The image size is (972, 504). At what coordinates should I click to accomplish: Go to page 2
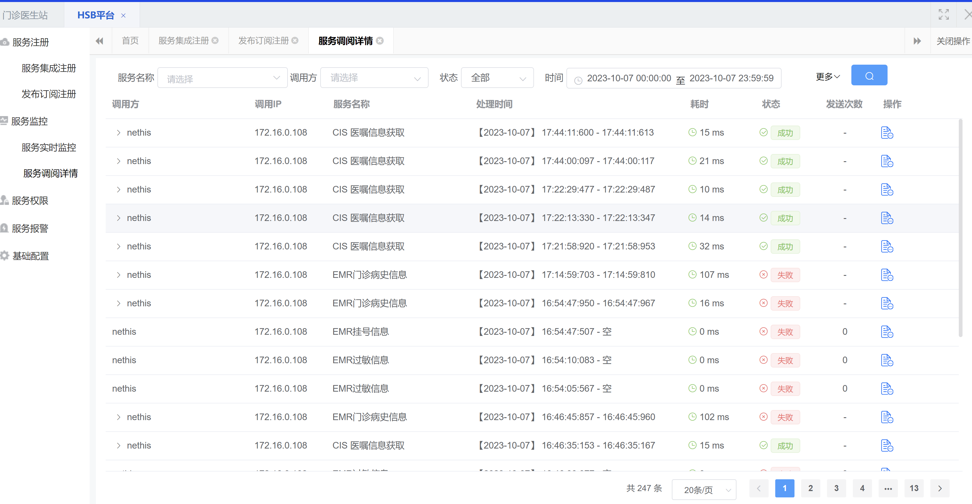[x=811, y=488]
